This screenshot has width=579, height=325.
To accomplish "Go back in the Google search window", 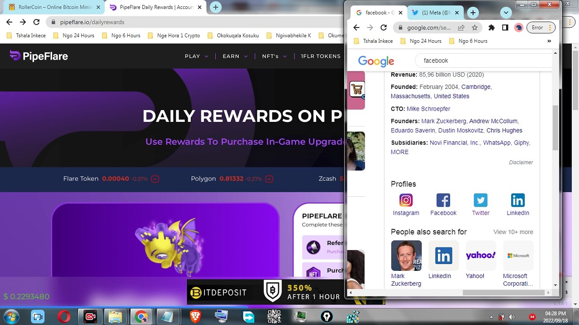I will (x=356, y=28).
